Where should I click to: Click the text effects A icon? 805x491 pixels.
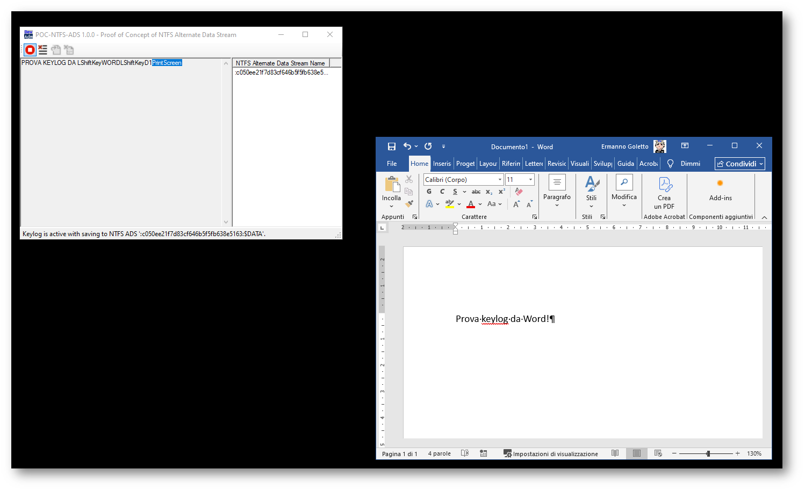tap(429, 204)
